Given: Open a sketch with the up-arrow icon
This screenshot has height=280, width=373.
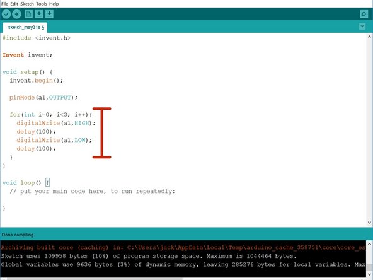Looking at the screenshot, I should pyautogui.click(x=39, y=15).
